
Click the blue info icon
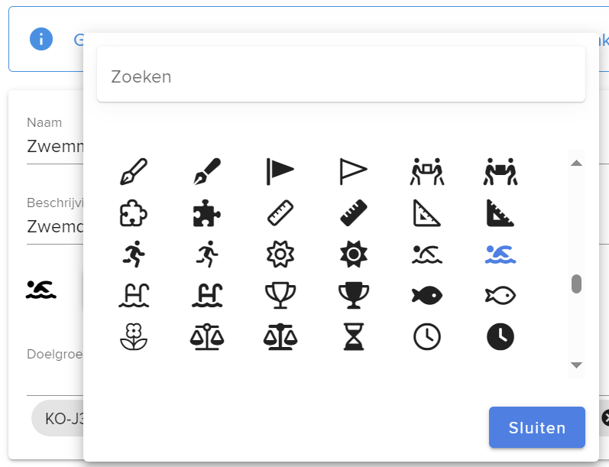click(x=41, y=39)
